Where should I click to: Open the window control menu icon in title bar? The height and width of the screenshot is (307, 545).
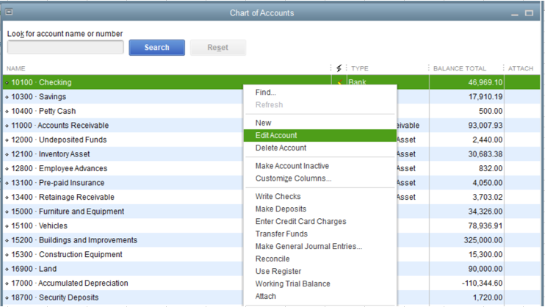coord(9,12)
